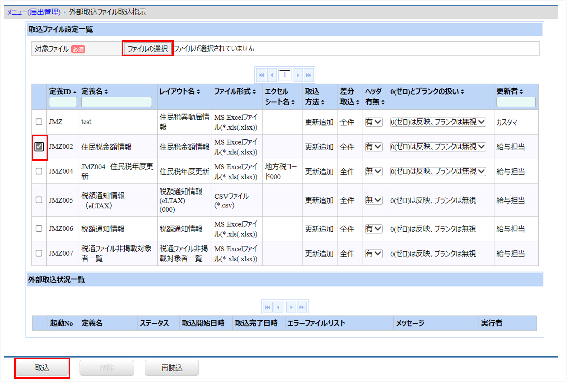Image resolution: width=567 pixels, height=382 pixels.
Task: Click ファイルが選択されていません text
Action: 214,48
